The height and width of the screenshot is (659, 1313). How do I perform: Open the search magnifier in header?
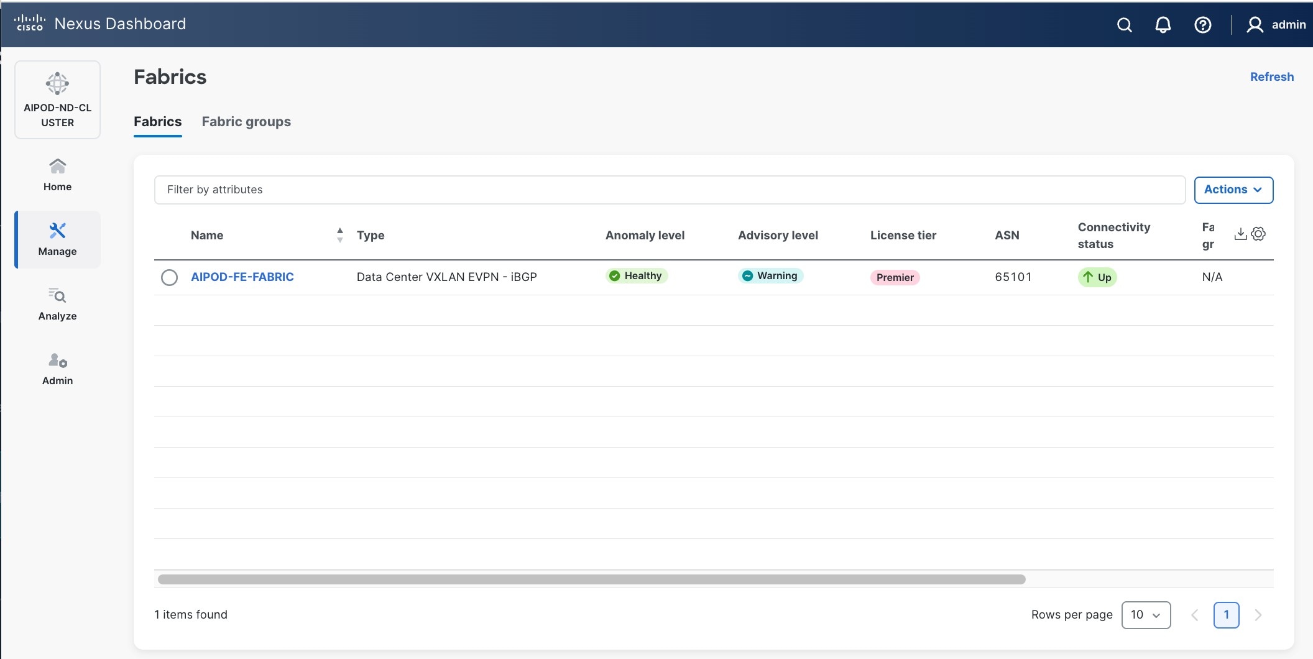point(1124,25)
